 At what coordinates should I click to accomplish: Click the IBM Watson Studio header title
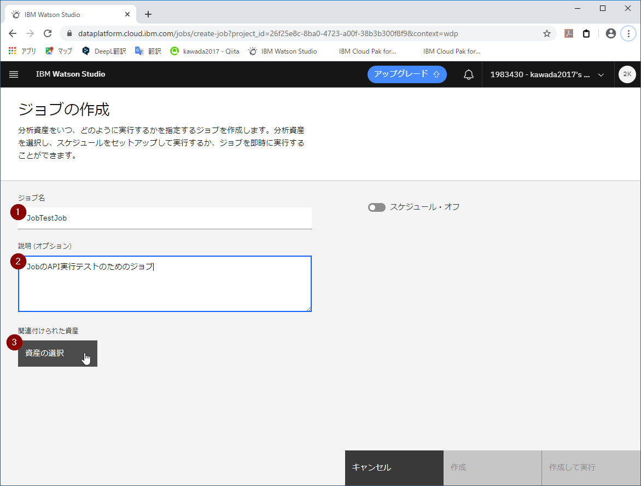(71, 74)
